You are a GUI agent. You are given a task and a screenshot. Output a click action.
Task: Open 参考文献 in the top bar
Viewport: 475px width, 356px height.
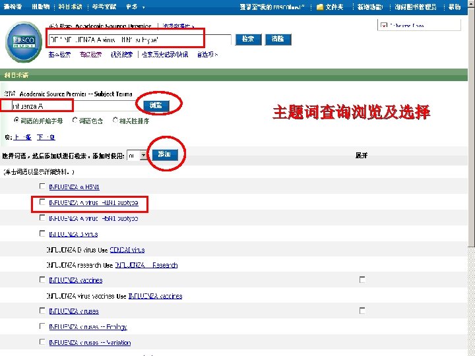[104, 7]
